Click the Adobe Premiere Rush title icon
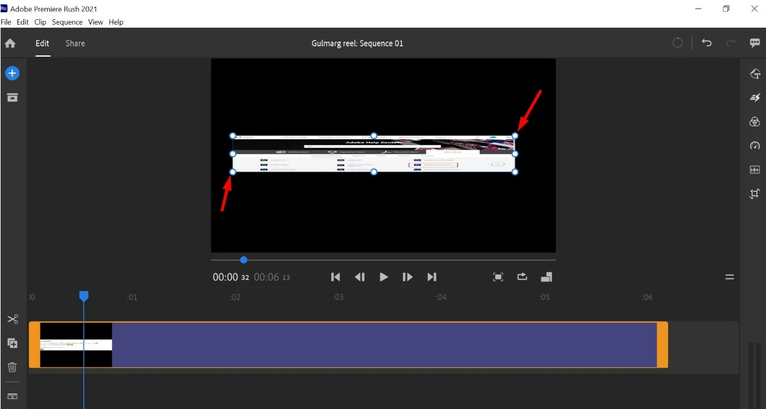 (x=4, y=8)
